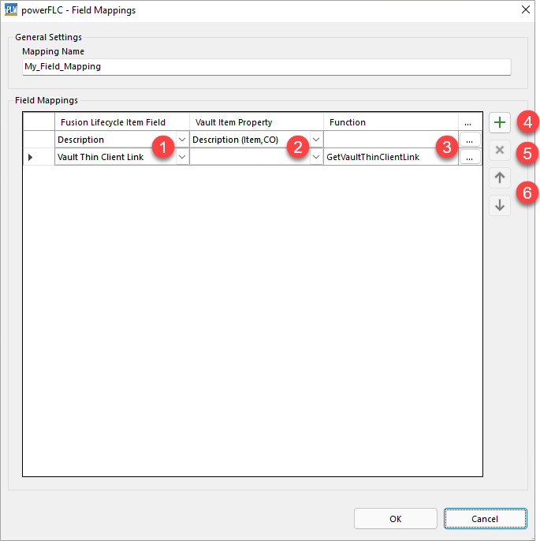
Task: Open function browser for the Description row
Action: point(469,140)
